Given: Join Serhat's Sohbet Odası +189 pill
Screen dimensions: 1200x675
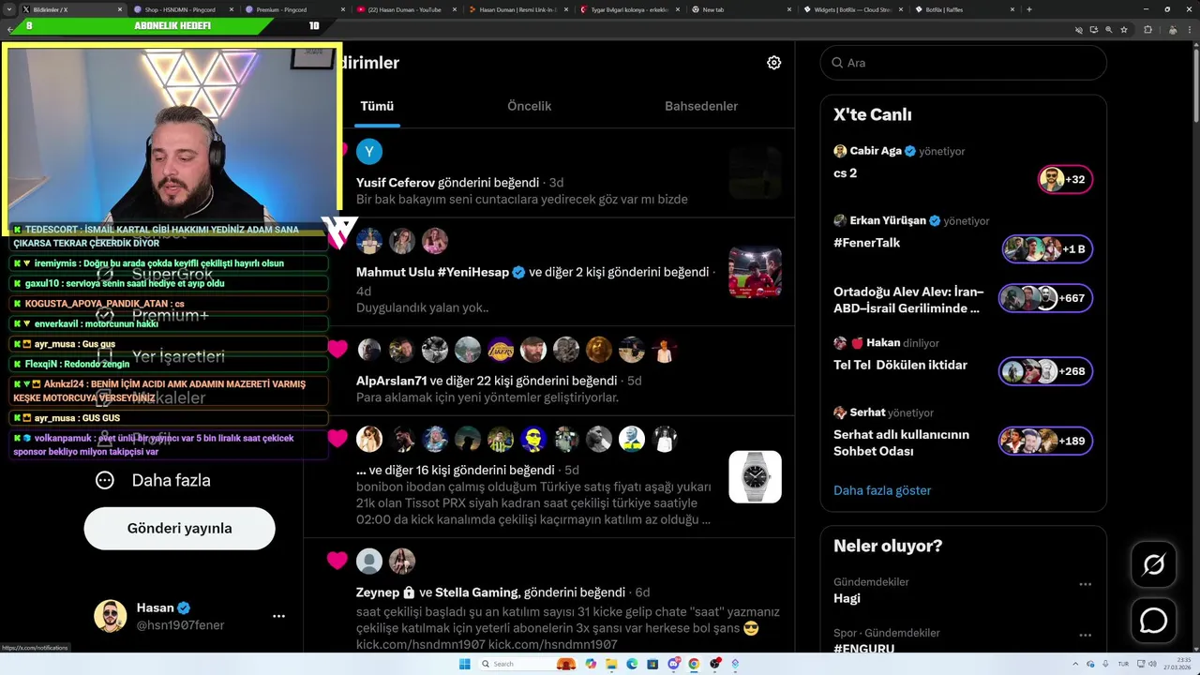Looking at the screenshot, I should 1045,441.
